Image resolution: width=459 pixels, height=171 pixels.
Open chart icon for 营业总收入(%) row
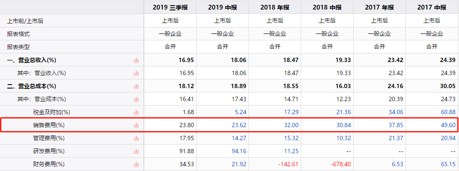tap(136, 60)
